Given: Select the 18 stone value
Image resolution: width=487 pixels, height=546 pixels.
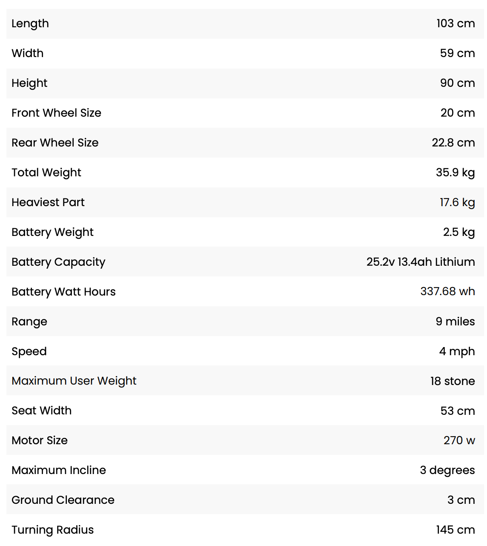Looking at the screenshot, I should (452, 381).
